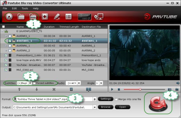Play the preview video

click(x=112, y=89)
